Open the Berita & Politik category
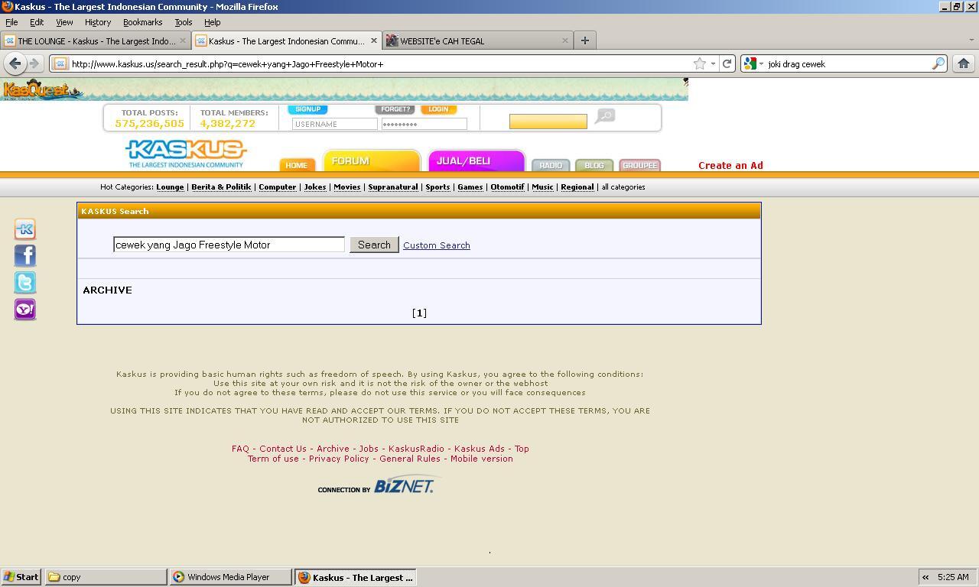The image size is (979, 587). coord(221,186)
